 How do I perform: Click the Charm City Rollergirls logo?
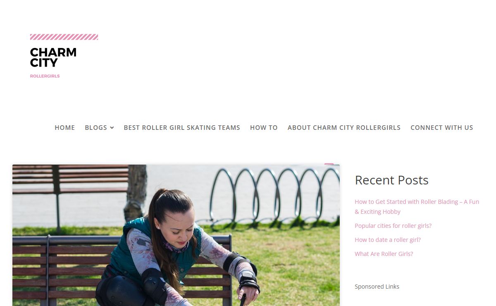(x=64, y=56)
